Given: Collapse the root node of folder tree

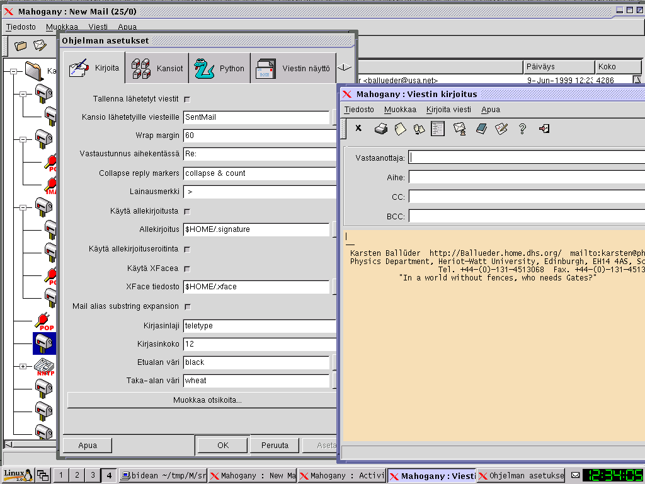Looking at the screenshot, I should [x=14, y=71].
